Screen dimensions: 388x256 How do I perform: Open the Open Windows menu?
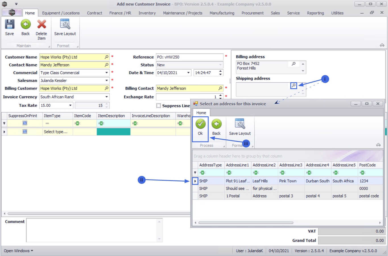18,251
